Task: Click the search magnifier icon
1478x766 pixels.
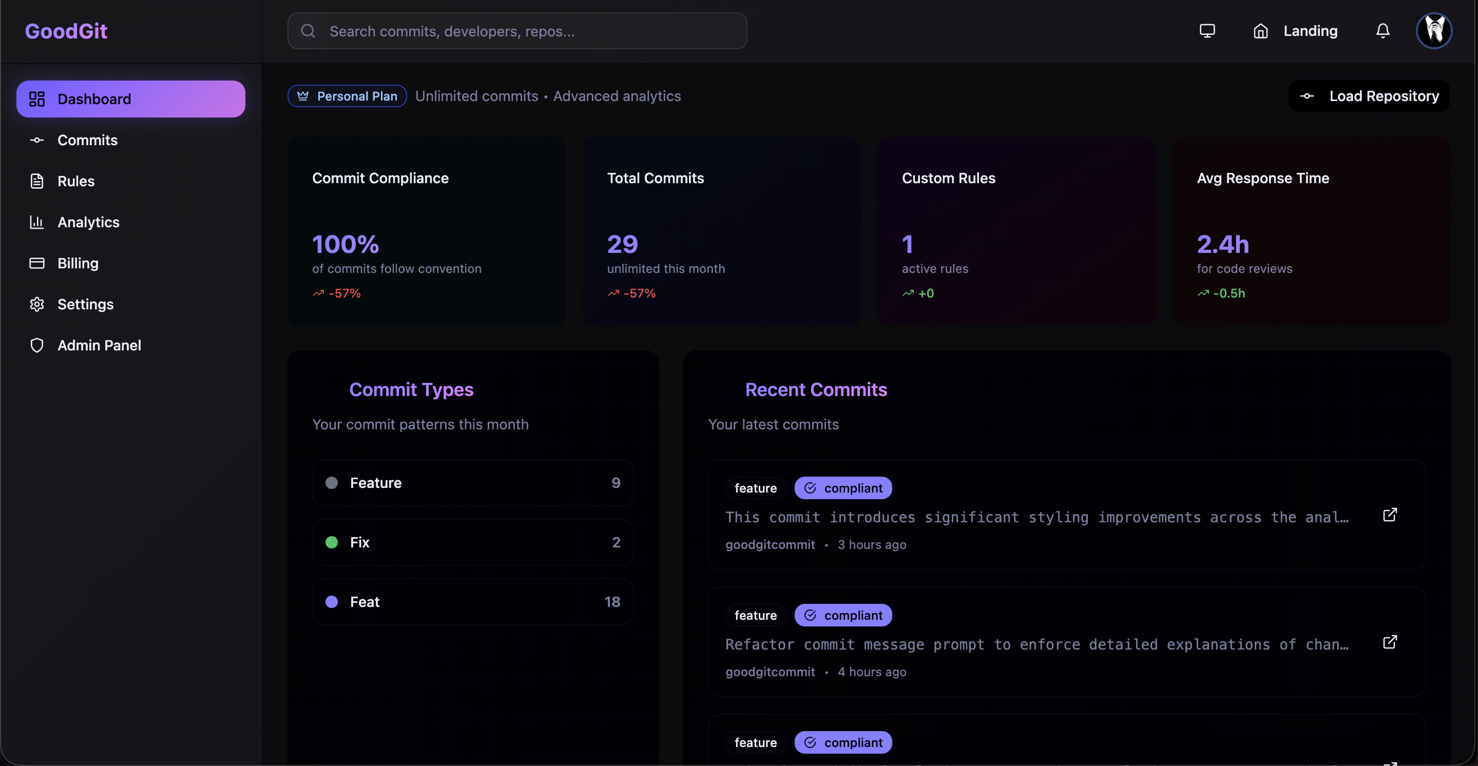Action: pos(308,31)
